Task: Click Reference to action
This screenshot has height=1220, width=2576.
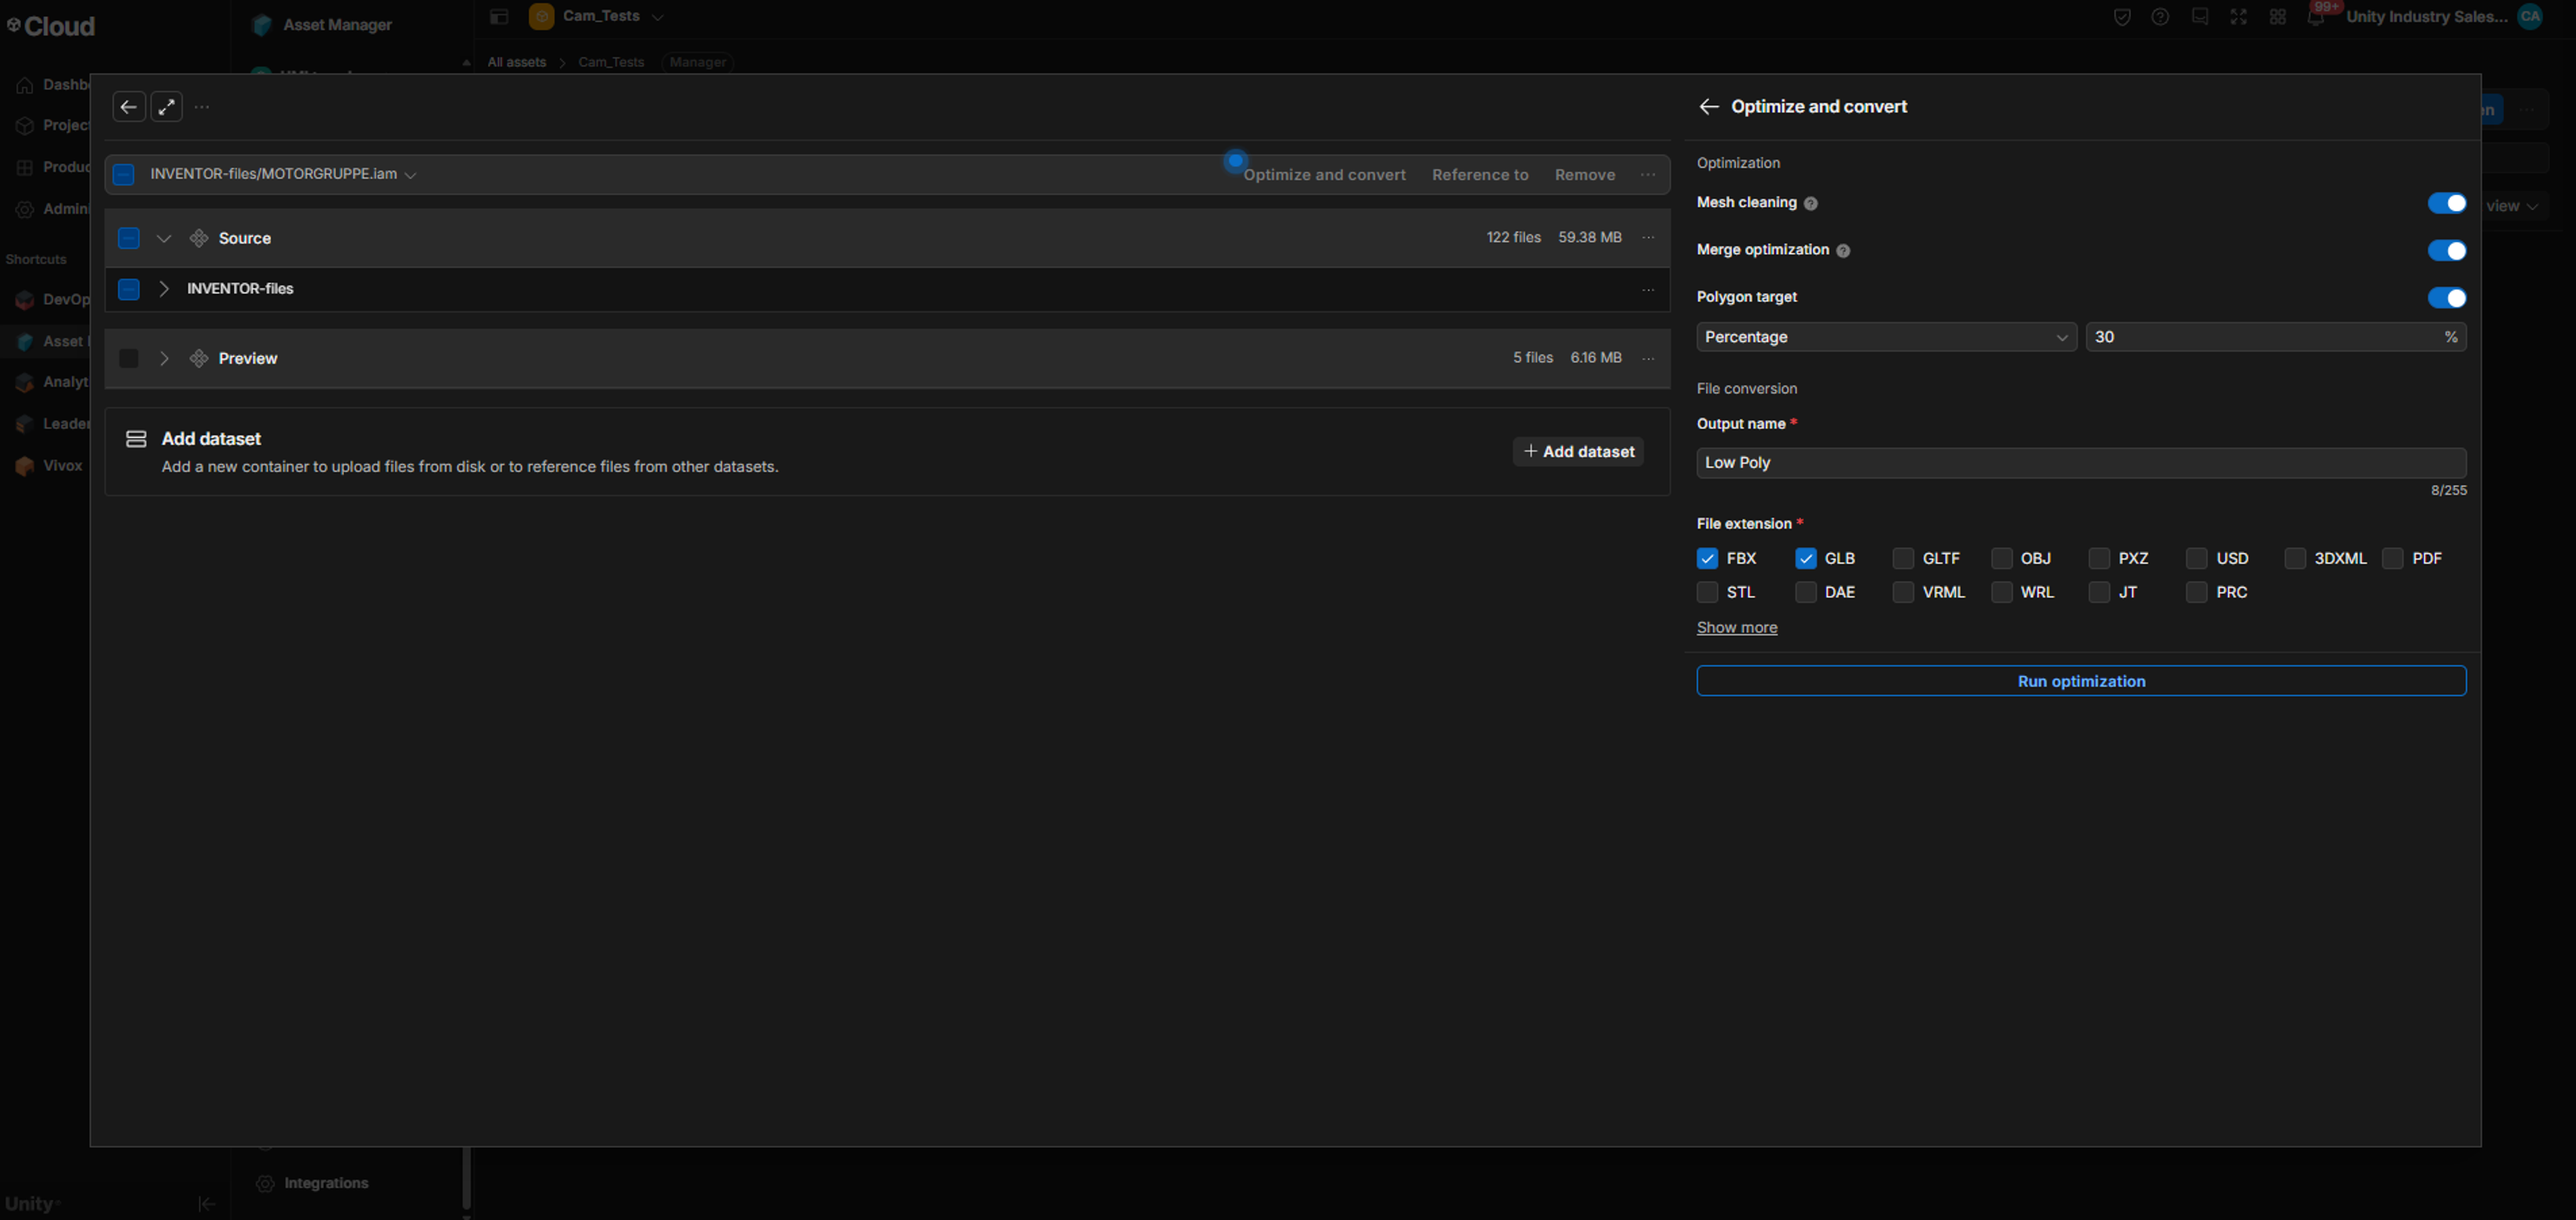Action: pyautogui.click(x=1480, y=175)
